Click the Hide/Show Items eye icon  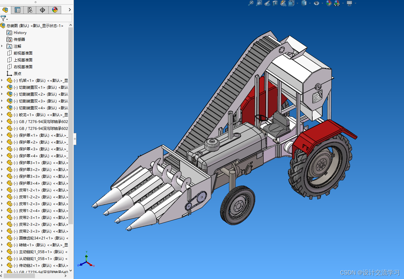pos(317,3)
